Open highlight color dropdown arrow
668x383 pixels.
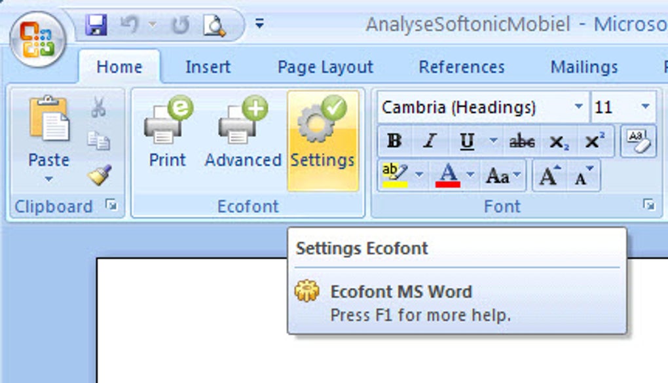pyautogui.click(x=419, y=174)
